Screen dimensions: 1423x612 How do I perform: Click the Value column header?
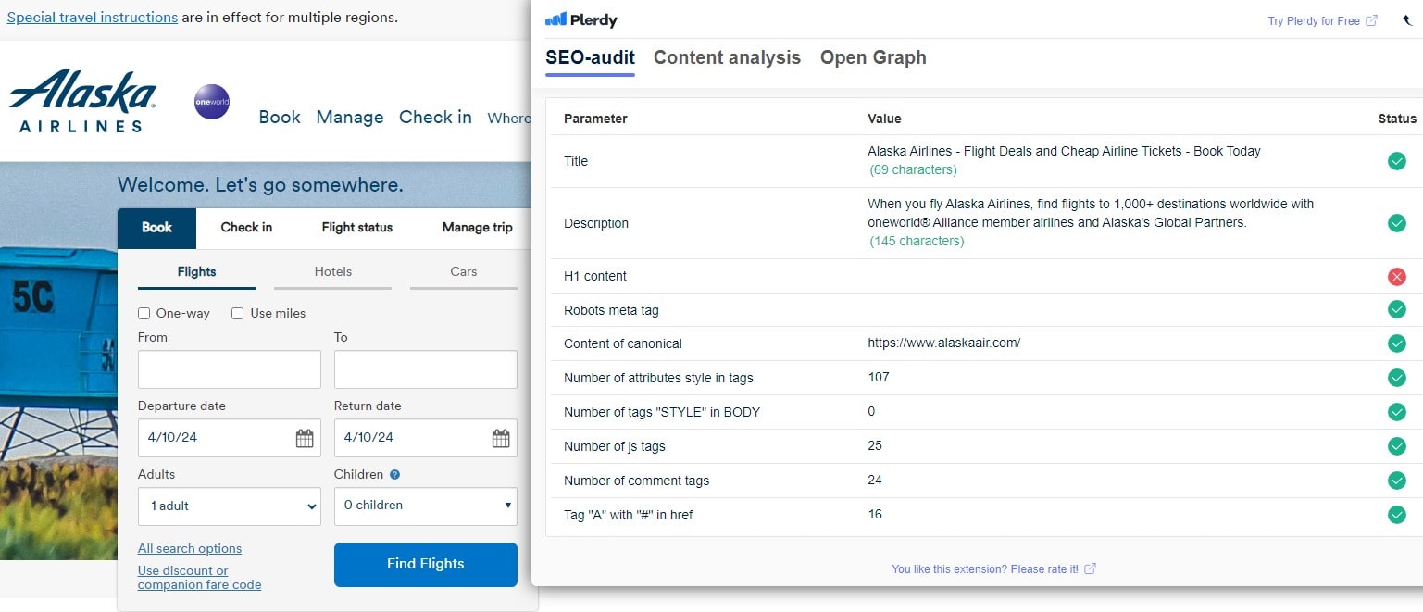pyautogui.click(x=884, y=119)
